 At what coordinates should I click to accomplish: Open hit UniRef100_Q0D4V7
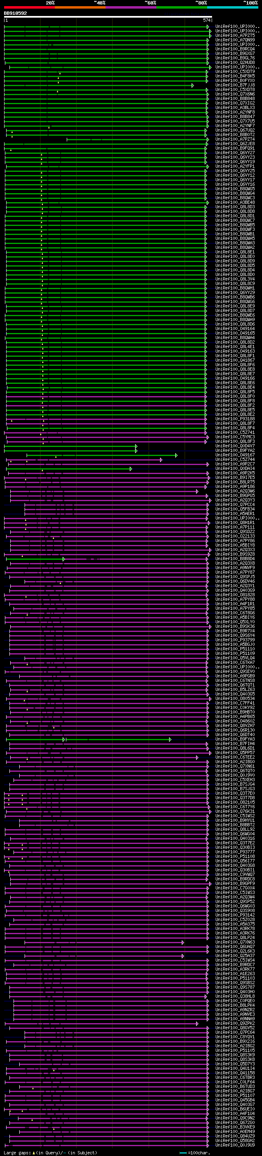coord(235,446)
